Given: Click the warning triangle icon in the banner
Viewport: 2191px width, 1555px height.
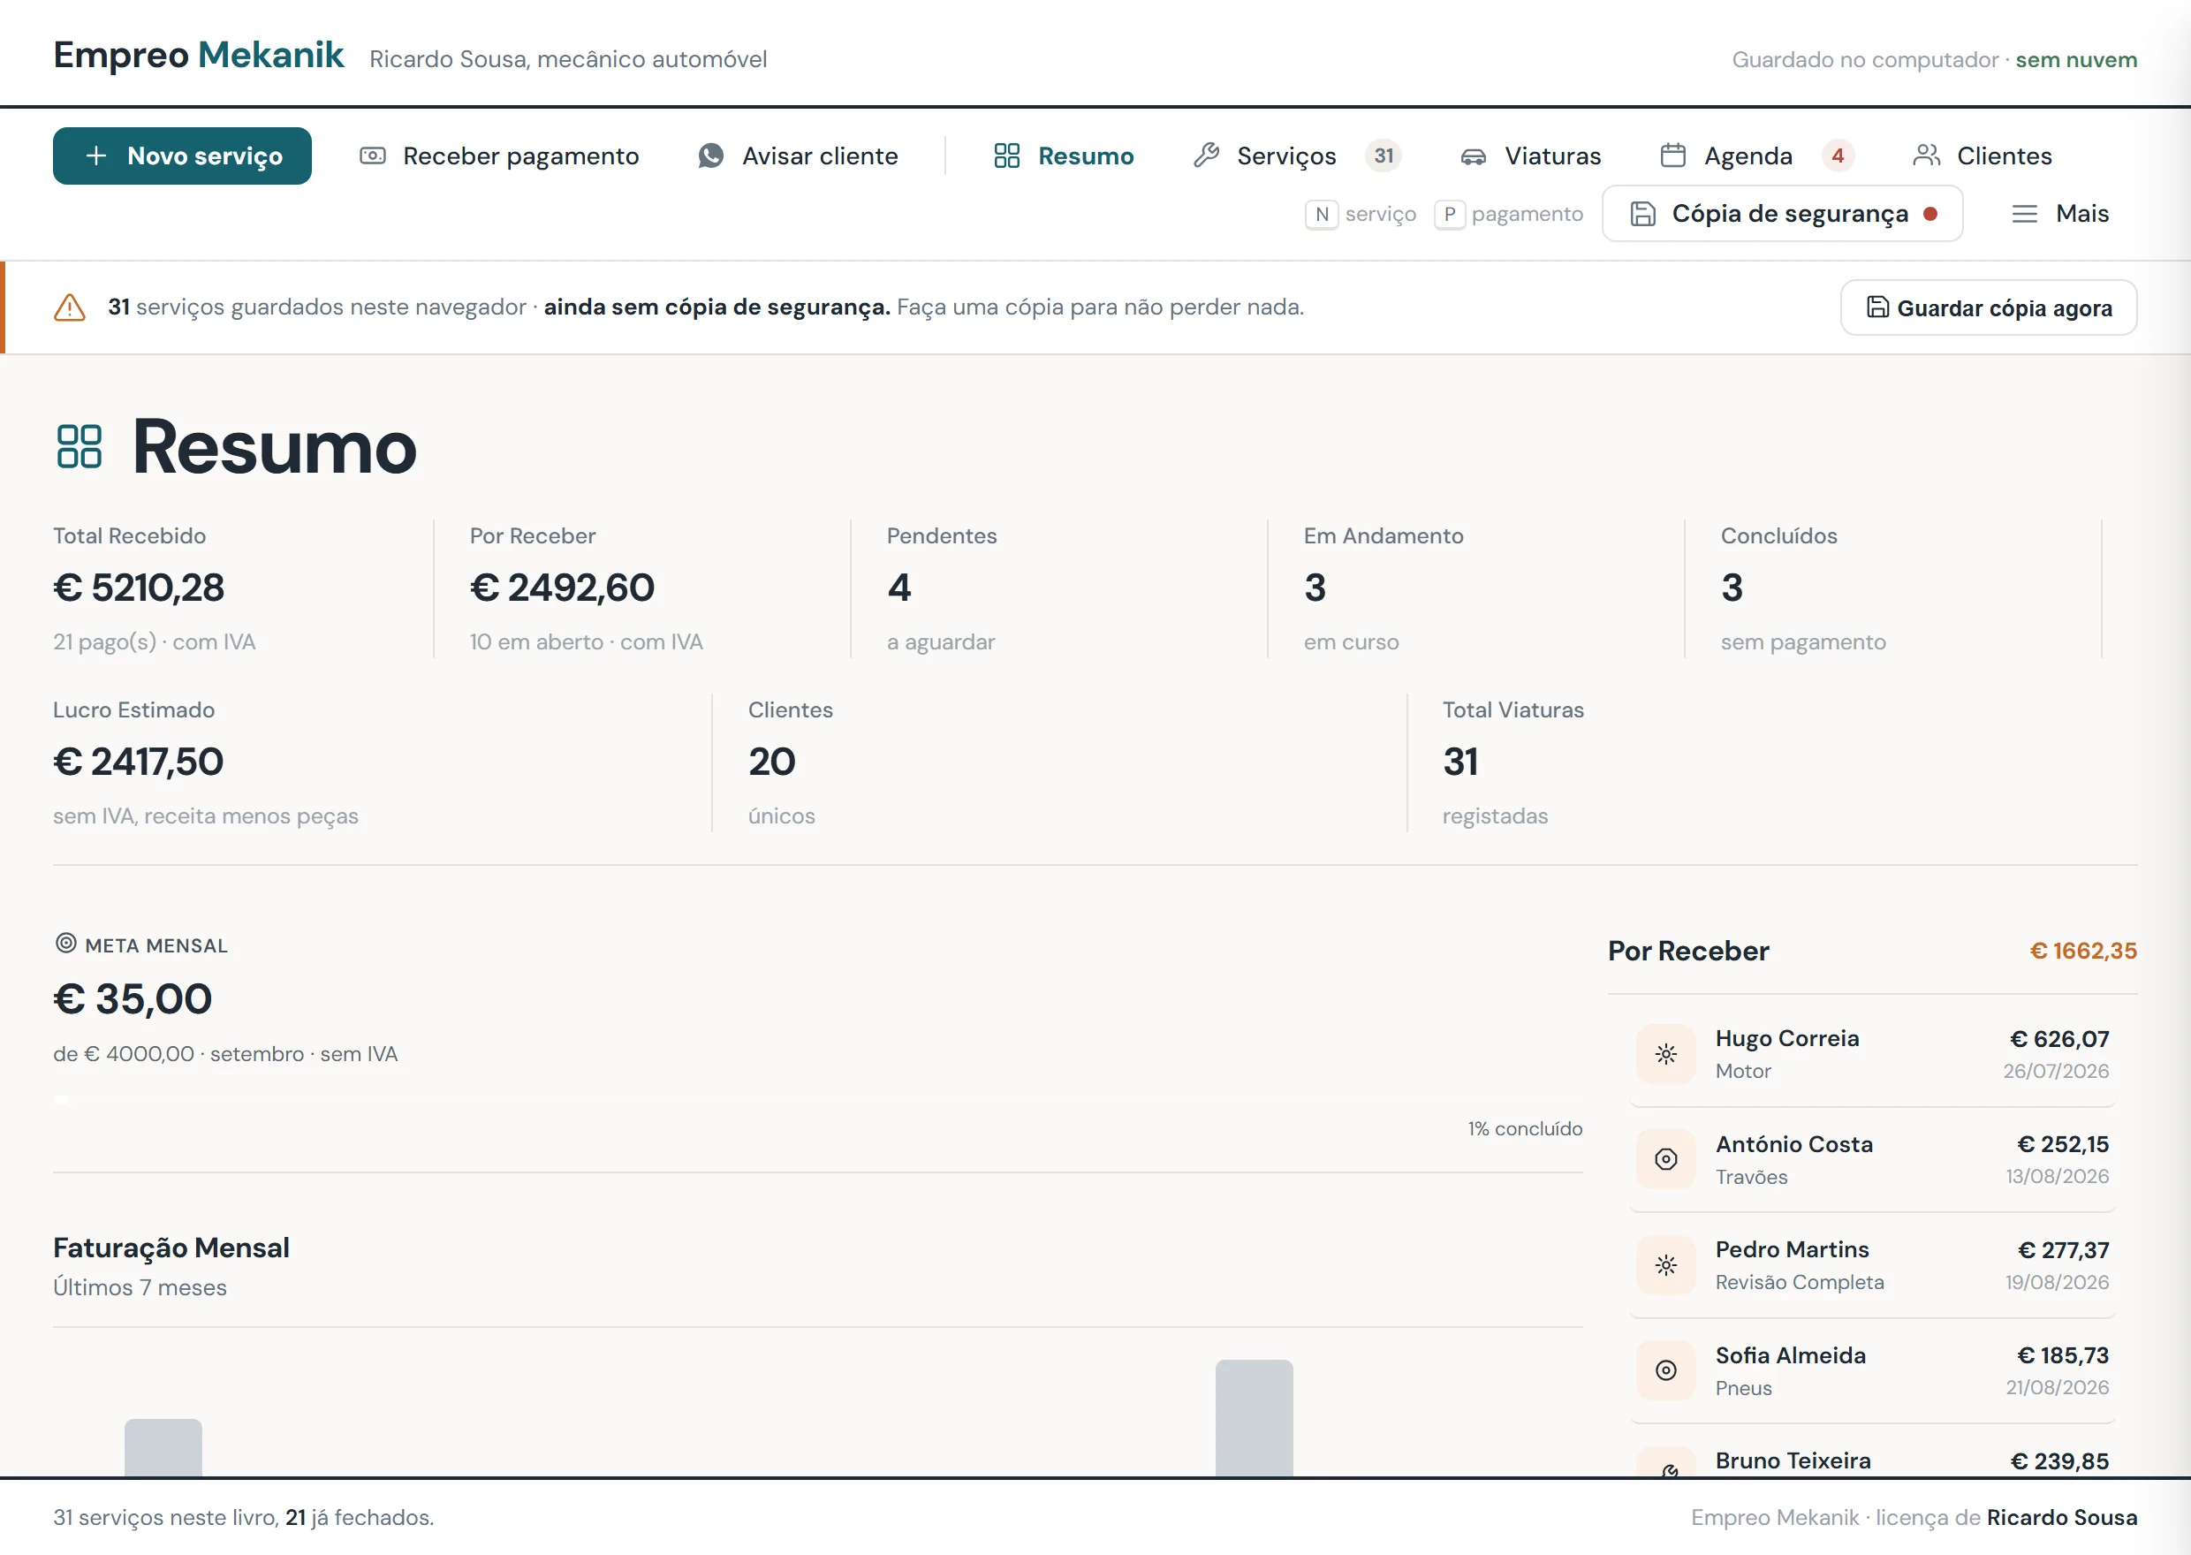Looking at the screenshot, I should coord(70,307).
